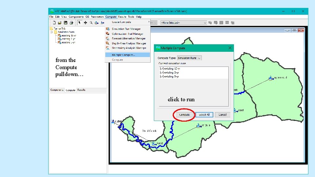The height and width of the screenshot is (177, 315).
Task: Collapse the Simulation Runs tree folder
Action: click(52, 32)
